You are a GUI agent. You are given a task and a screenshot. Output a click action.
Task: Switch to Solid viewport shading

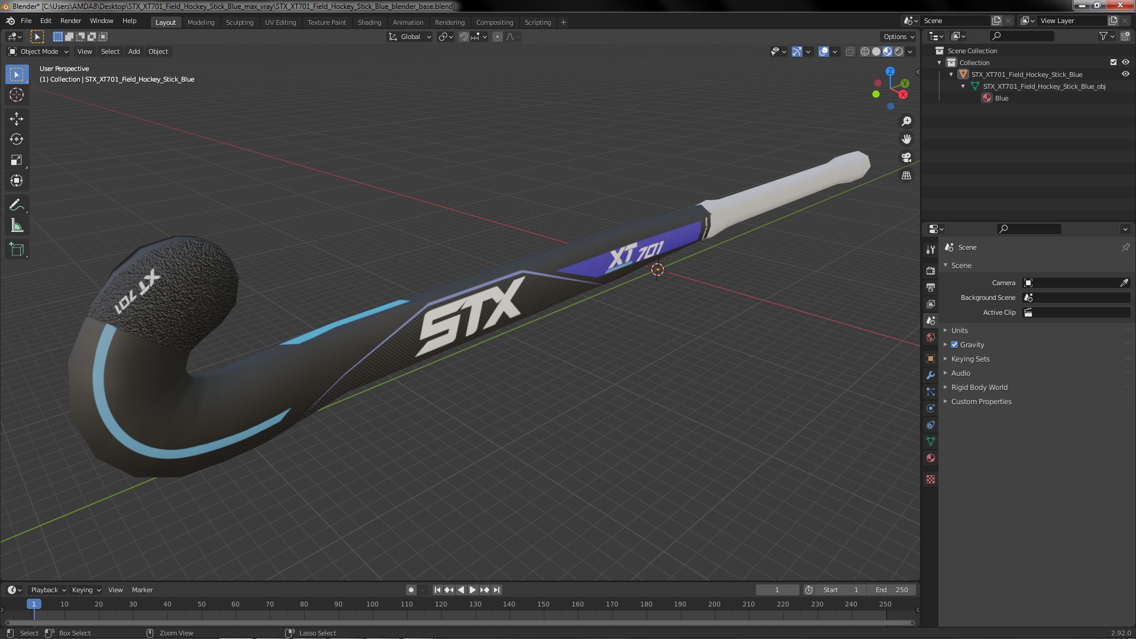tap(876, 51)
